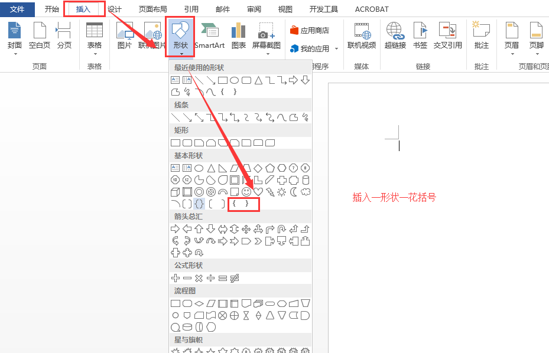Open the 应用商店 app store
Viewport: 549px width, 353px height.
point(310,31)
